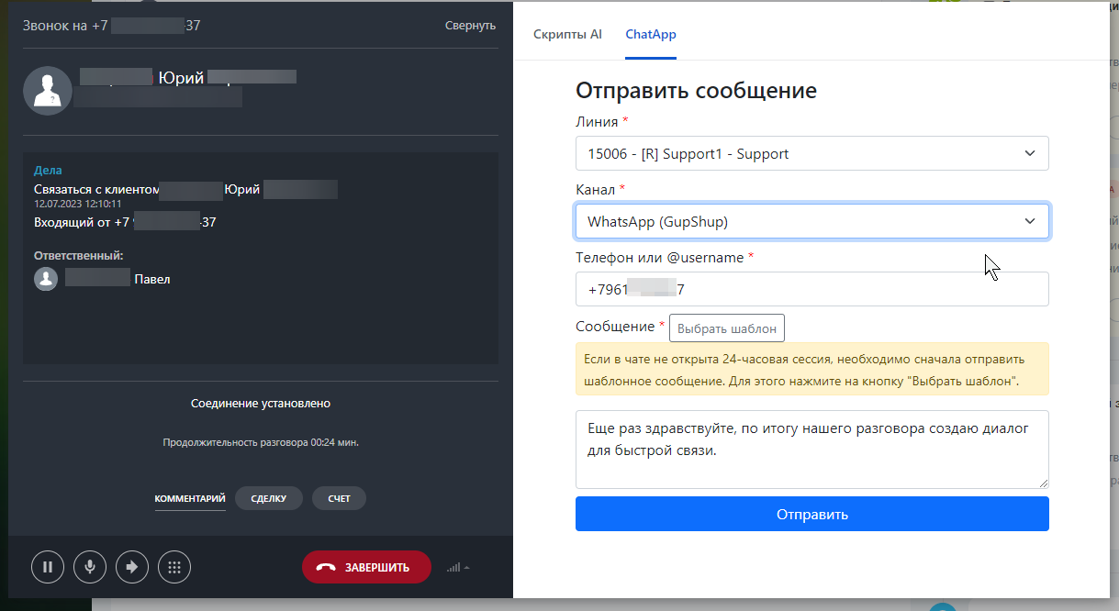
Task: Open the dialpad keypad
Action: click(174, 567)
